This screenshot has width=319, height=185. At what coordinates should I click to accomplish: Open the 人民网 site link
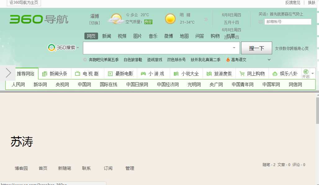click(18, 84)
